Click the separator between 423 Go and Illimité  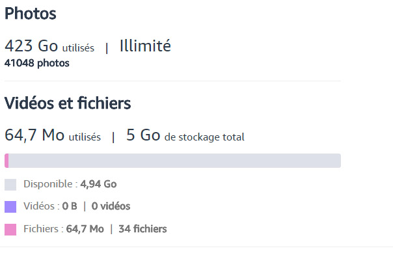[x=107, y=48]
